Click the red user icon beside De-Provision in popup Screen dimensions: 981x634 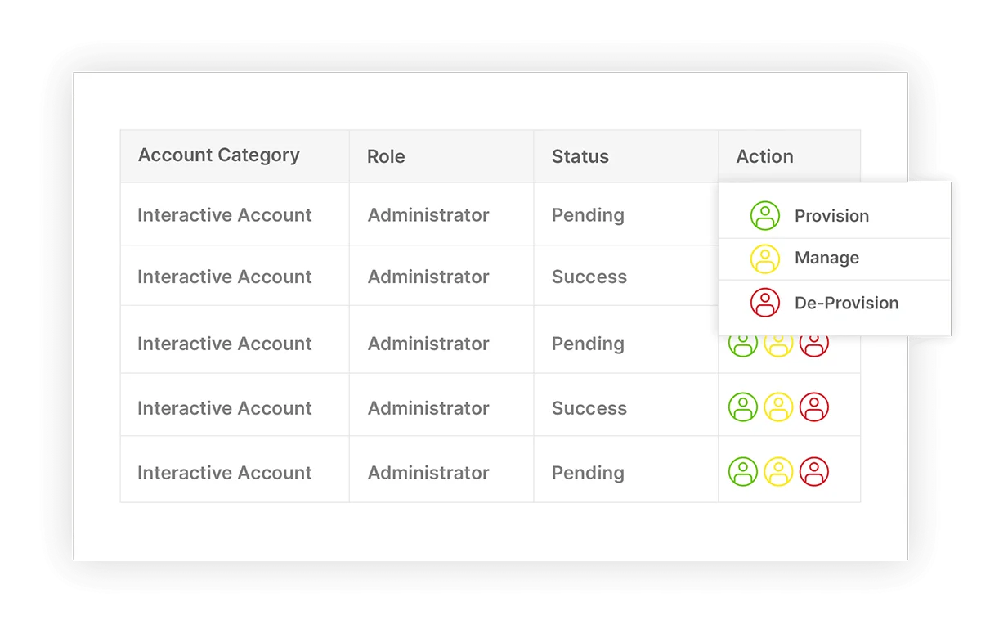coord(765,303)
